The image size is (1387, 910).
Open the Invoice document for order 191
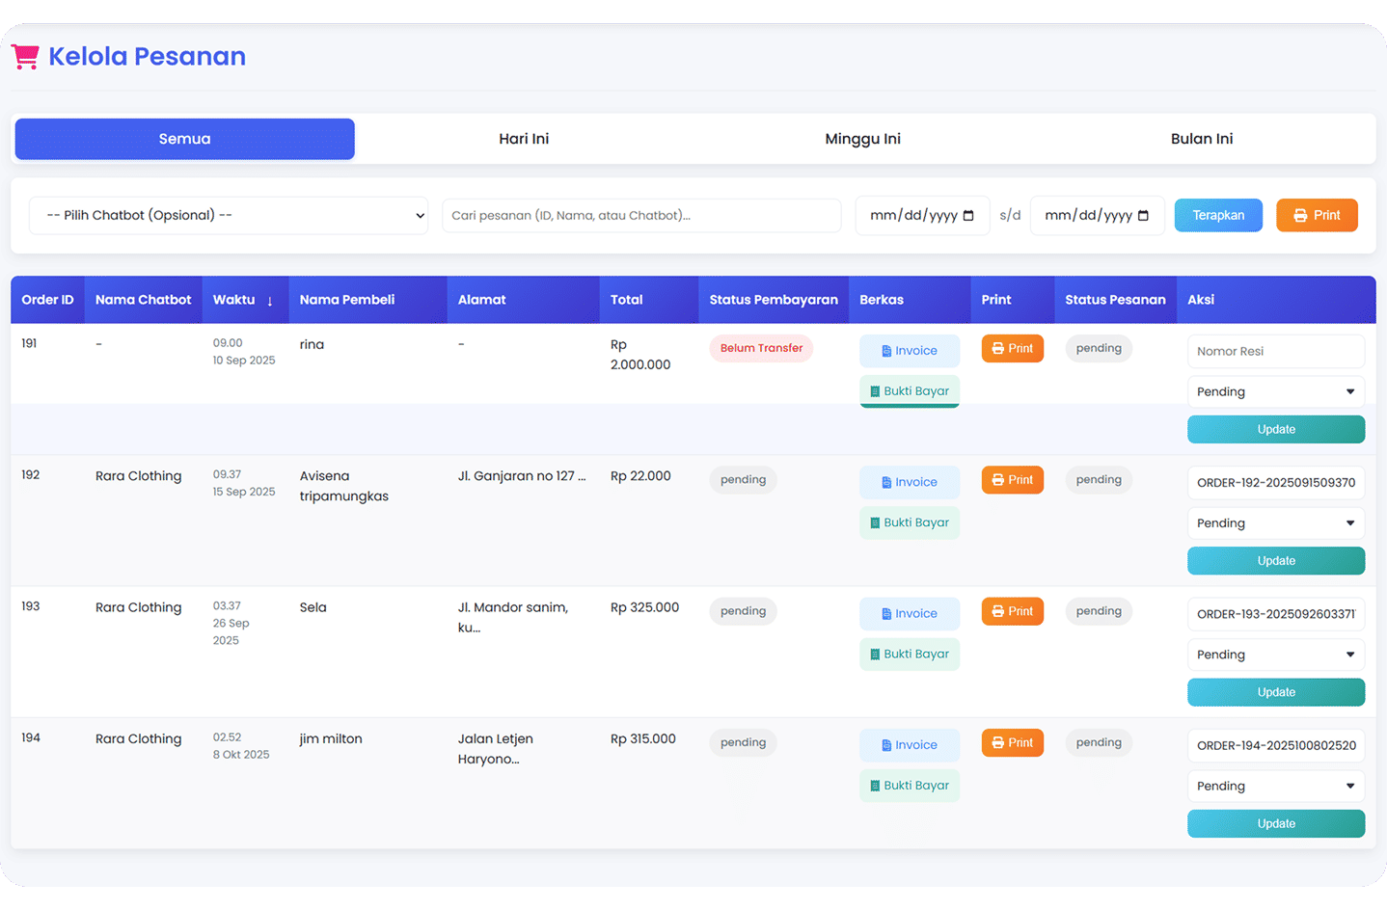coord(909,350)
